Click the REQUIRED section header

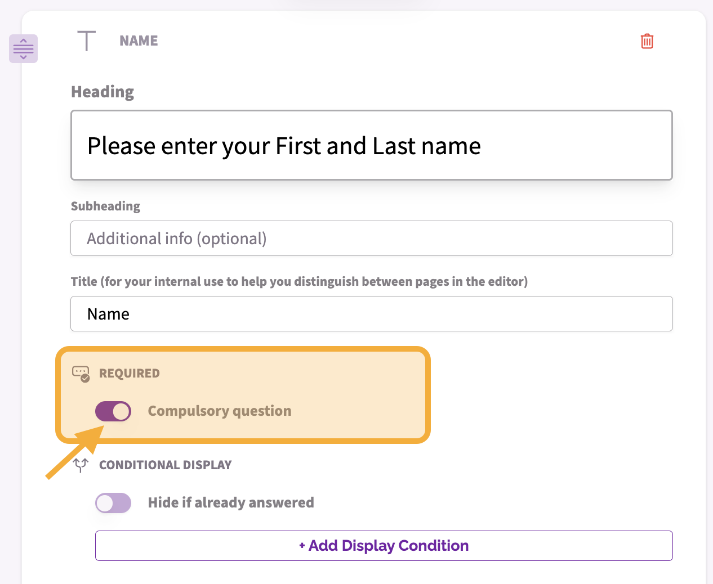pyautogui.click(x=130, y=374)
